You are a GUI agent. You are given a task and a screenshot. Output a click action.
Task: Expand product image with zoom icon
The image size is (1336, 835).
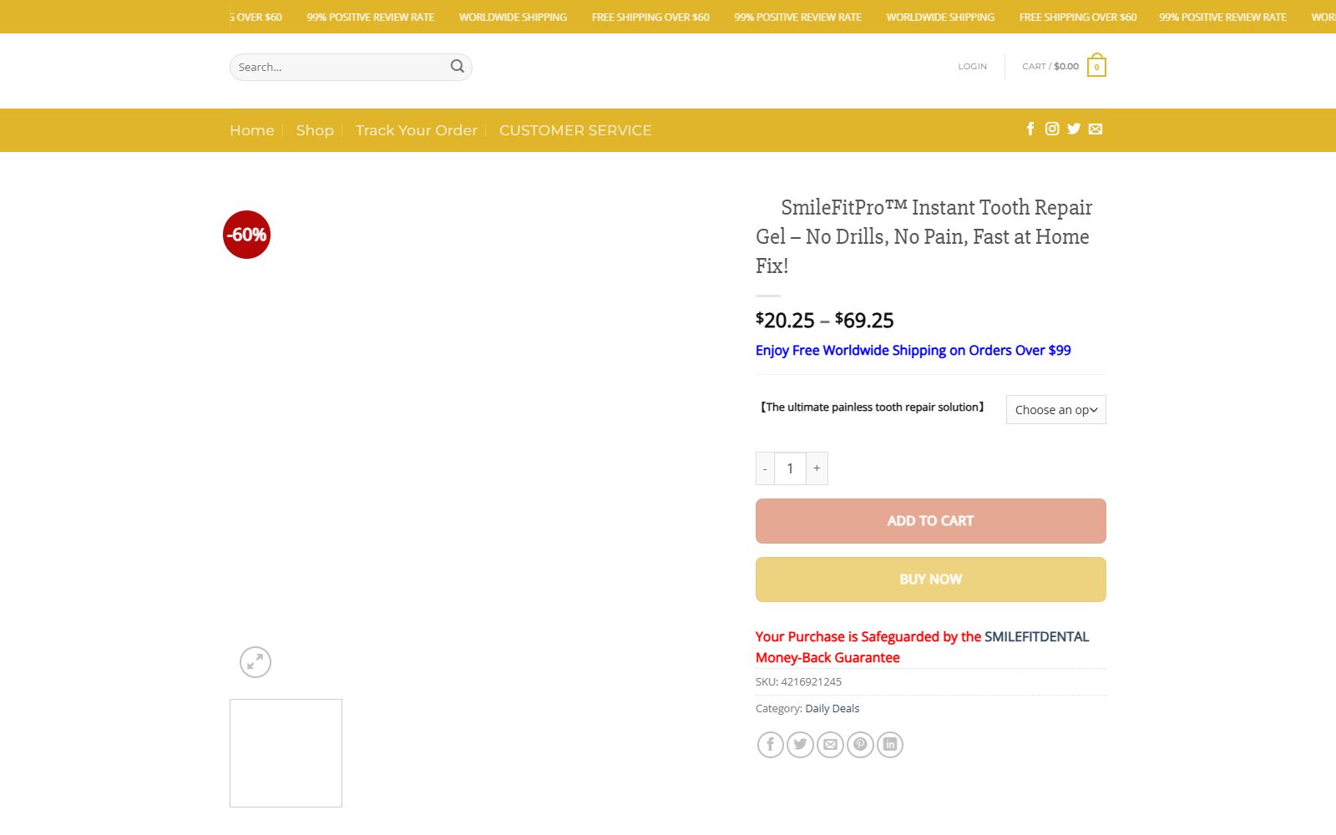click(x=256, y=662)
